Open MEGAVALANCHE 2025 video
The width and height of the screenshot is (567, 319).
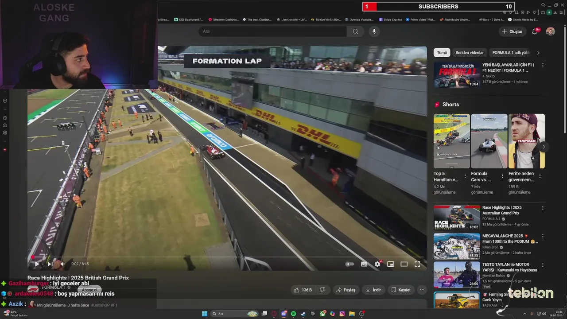click(x=457, y=246)
